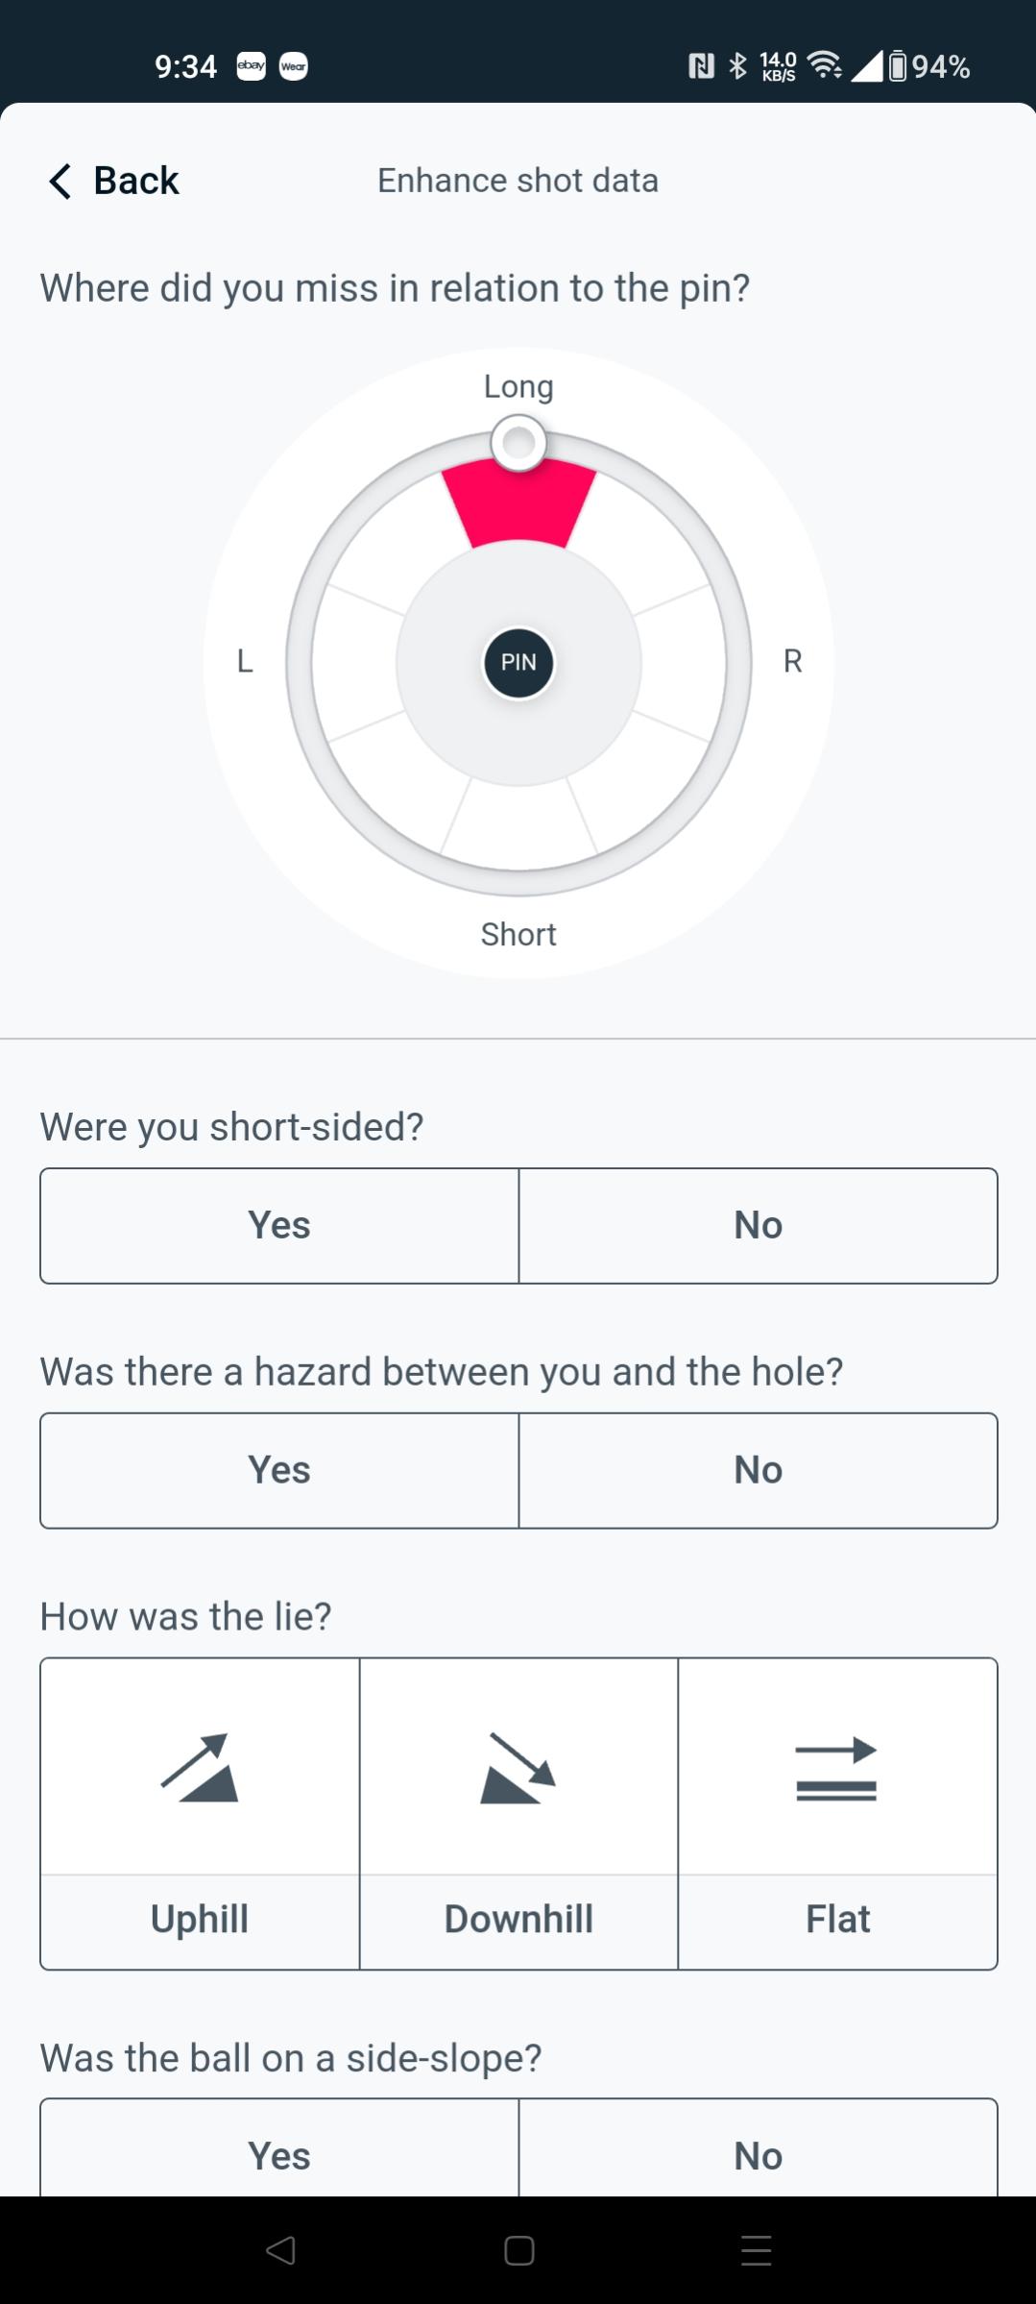Image resolution: width=1036 pixels, height=2304 pixels.
Task: Select the Short miss segment on dial
Action: (x=518, y=824)
